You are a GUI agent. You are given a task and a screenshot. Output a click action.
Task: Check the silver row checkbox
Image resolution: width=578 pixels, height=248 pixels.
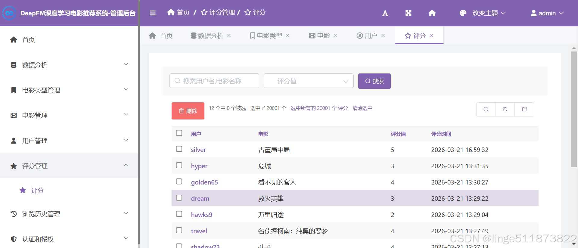tap(179, 149)
